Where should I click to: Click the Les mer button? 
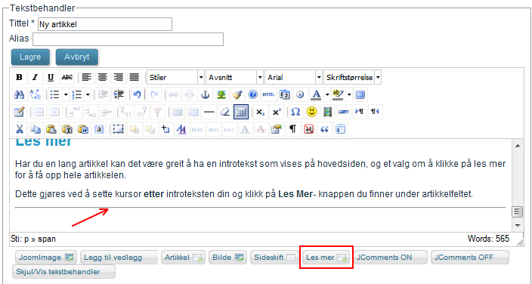(326, 258)
